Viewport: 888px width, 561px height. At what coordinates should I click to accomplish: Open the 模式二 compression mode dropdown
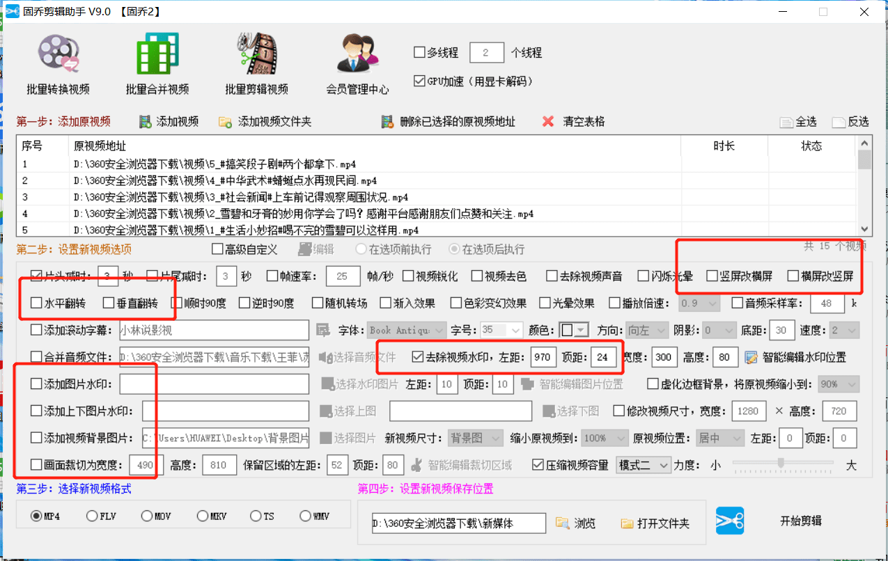coord(643,465)
